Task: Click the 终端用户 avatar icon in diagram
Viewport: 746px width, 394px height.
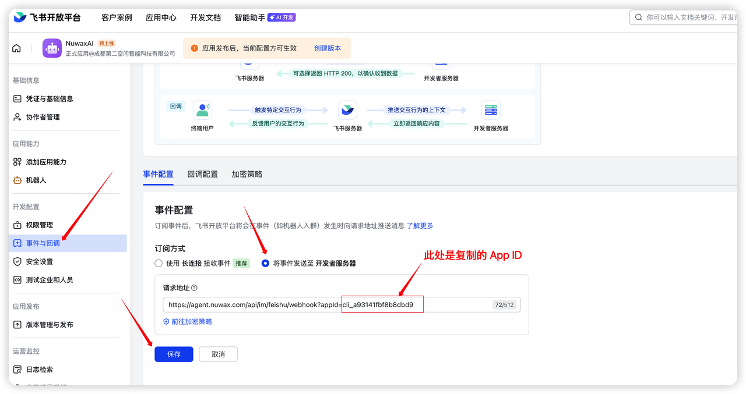Action: (202, 110)
